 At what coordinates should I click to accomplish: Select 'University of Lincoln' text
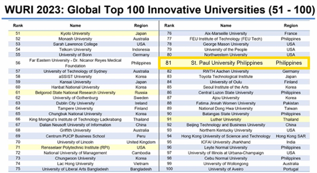75,142
